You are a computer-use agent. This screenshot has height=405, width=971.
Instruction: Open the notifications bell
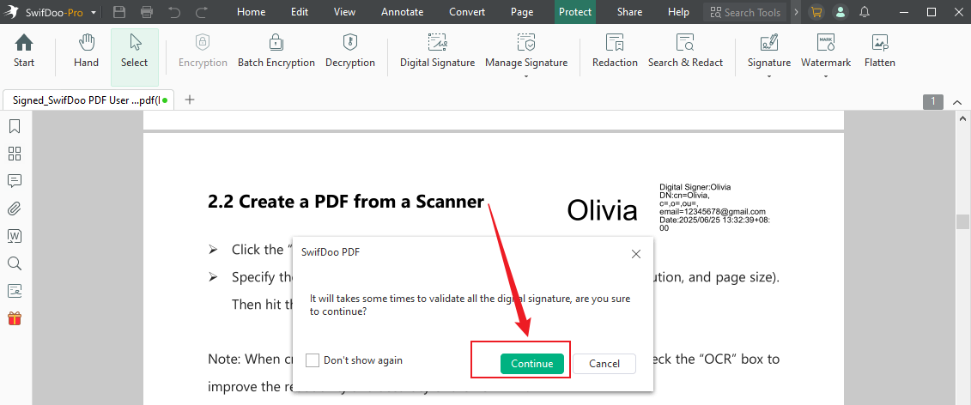(865, 12)
